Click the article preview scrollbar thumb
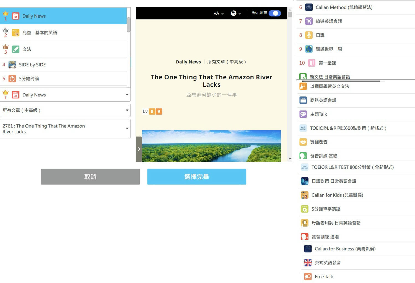The image size is (415, 283). [290, 15]
